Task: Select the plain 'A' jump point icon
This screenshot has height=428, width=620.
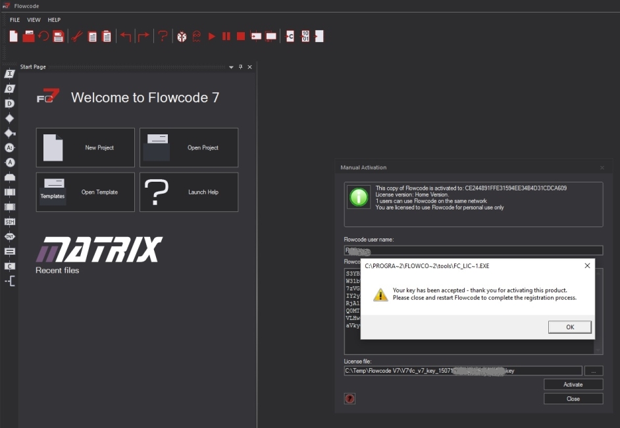Action: click(x=10, y=163)
